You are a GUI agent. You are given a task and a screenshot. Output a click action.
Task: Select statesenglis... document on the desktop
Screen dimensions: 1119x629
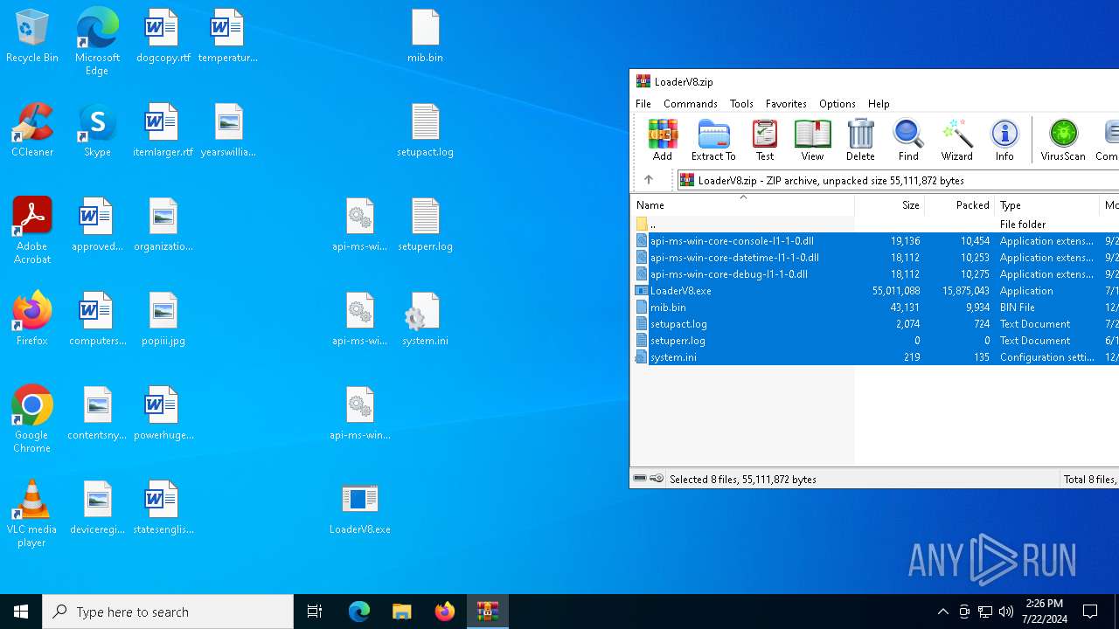click(163, 508)
